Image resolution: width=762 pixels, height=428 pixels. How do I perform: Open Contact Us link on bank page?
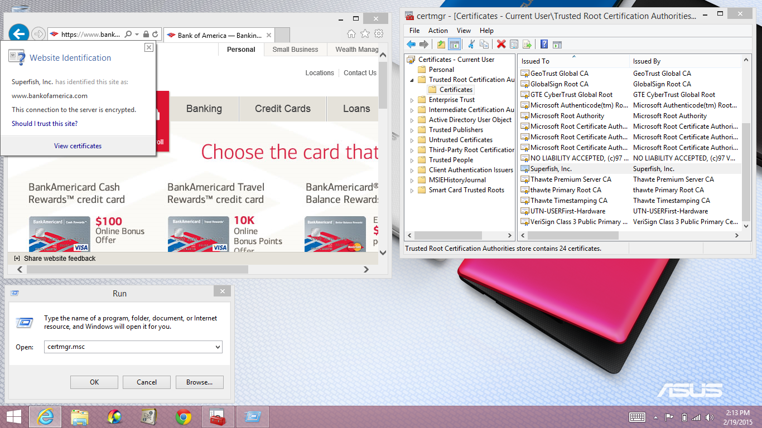(360, 73)
